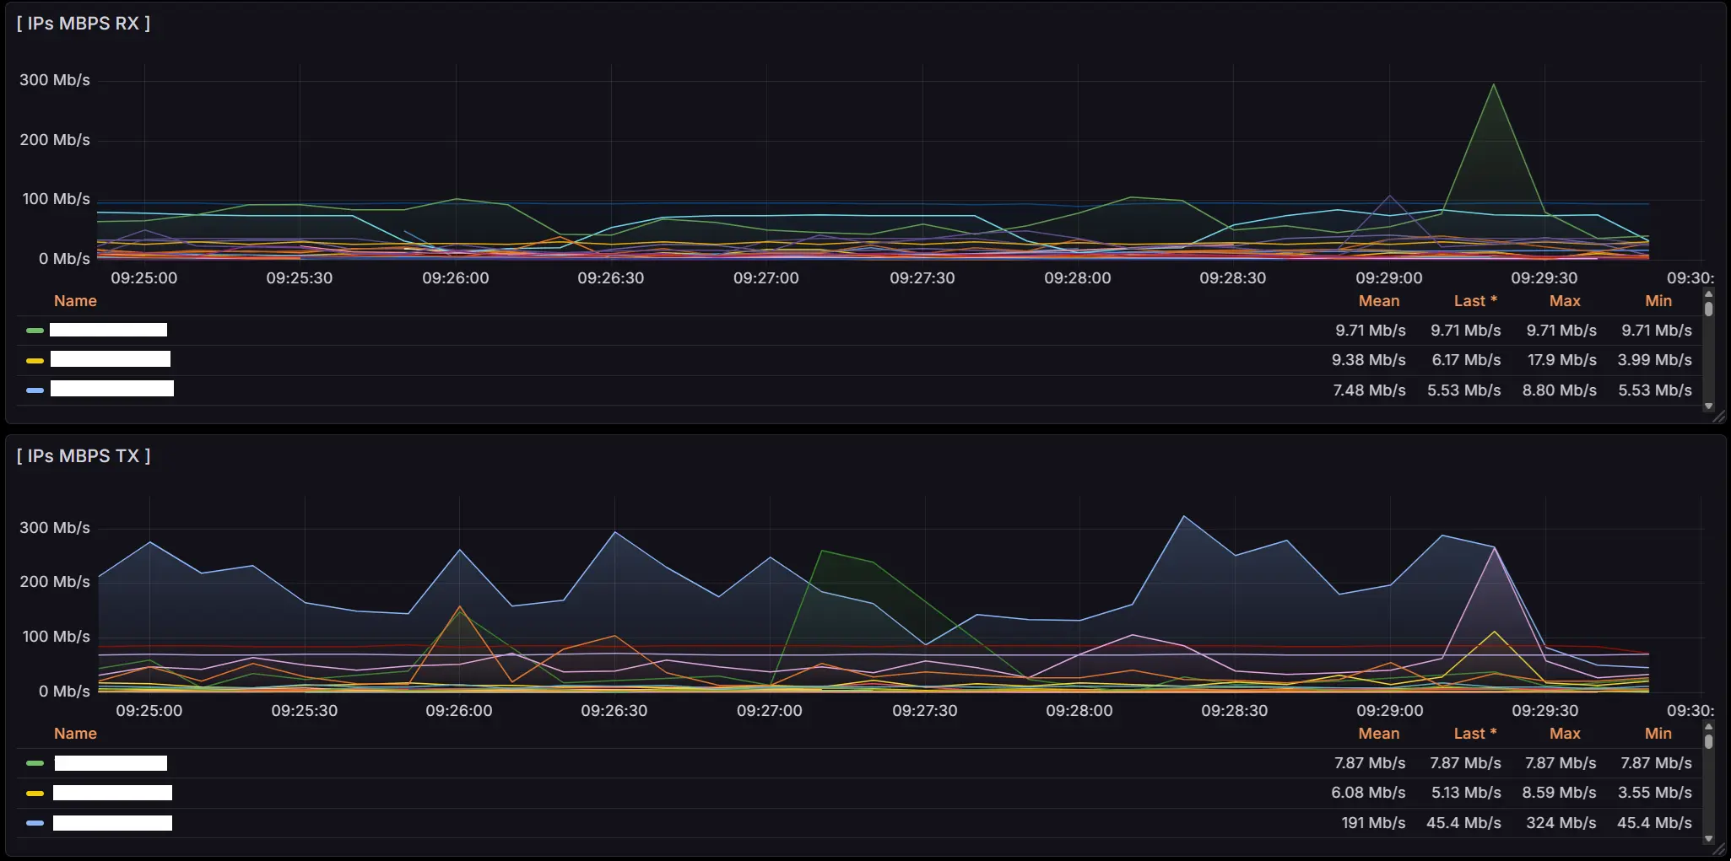Click blue series color icon in TX legend

tap(35, 823)
